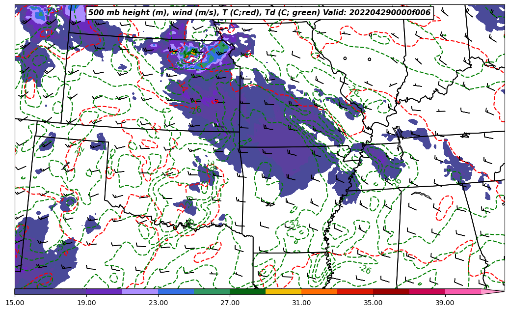Viewport: 509px width, 311px height.
Task: Click the 35.00 colorbar tick label
Action: [x=373, y=303]
